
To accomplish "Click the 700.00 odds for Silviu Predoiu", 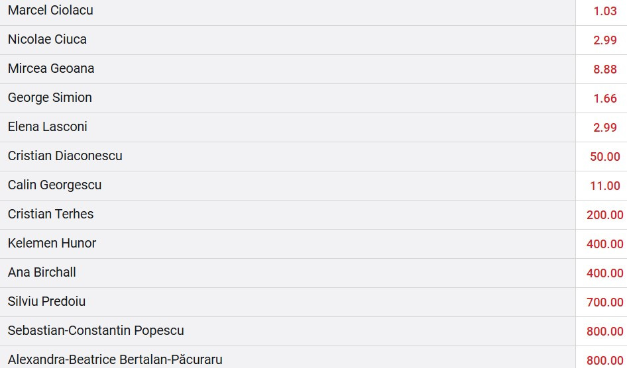I will [604, 302].
